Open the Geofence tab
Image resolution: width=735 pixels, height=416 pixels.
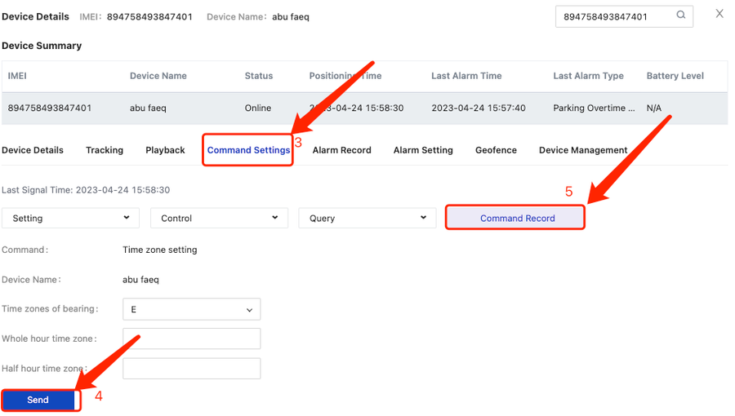click(496, 150)
